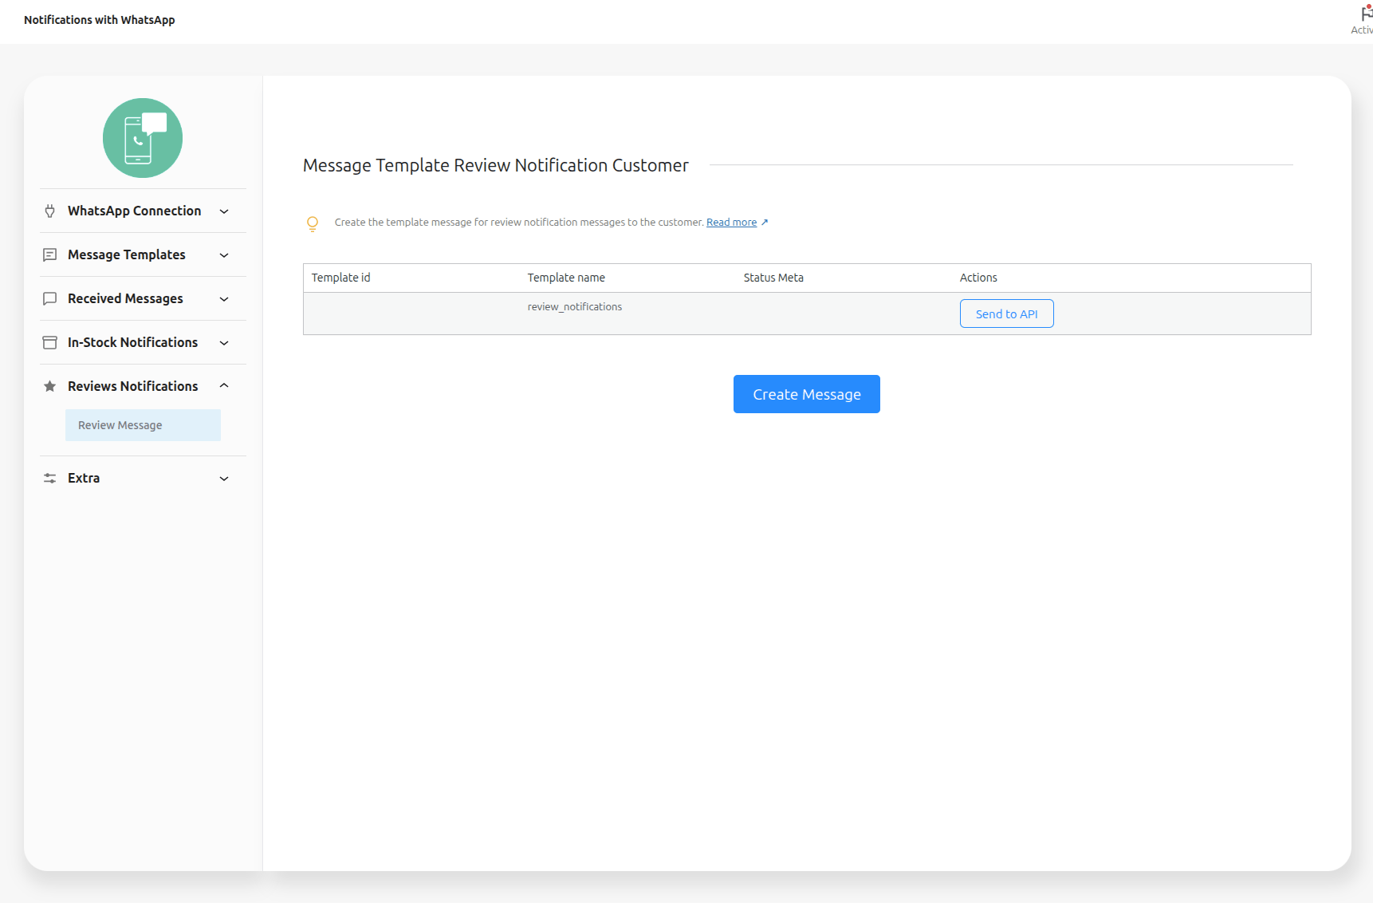The height and width of the screenshot is (903, 1373).
Task: Expand the WhatsApp Connection chevron
Action: [x=224, y=211]
